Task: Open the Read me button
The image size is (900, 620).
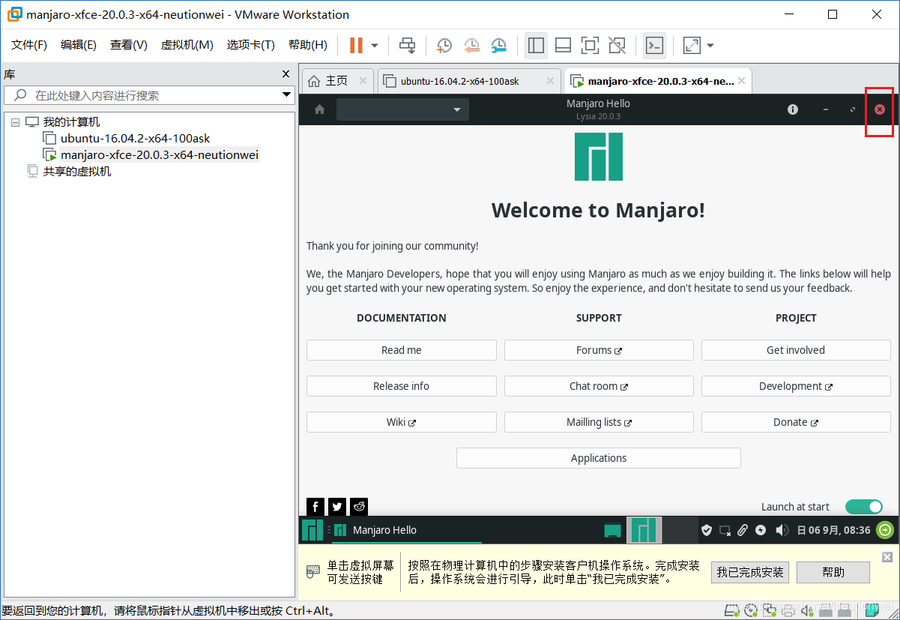Action: [402, 350]
